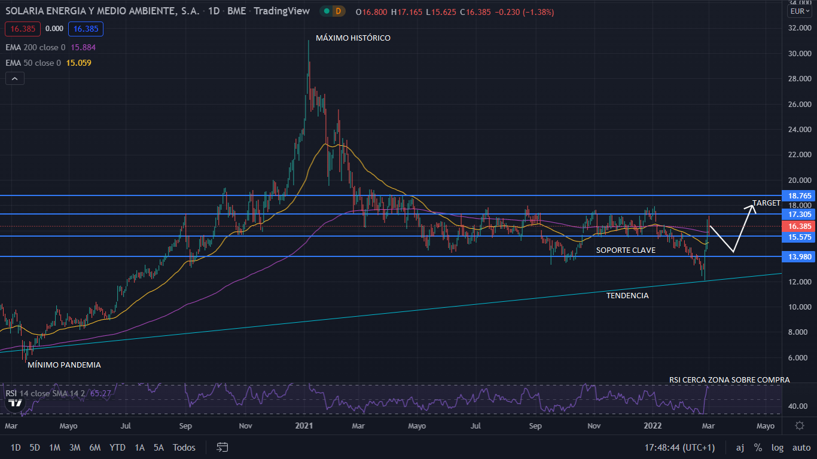Toggle the auto scale option

pyautogui.click(x=801, y=447)
